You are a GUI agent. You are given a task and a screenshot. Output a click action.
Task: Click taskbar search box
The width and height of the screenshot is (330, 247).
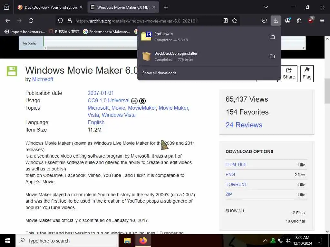pyautogui.click(x=67, y=241)
